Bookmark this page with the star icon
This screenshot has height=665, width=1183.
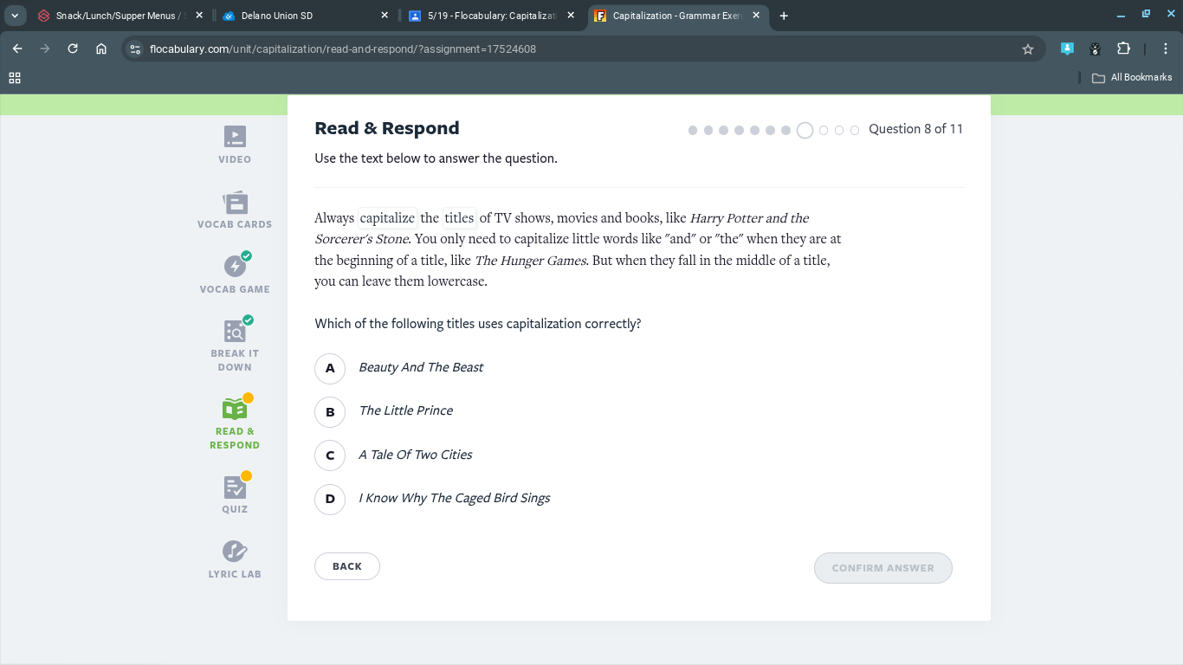click(1028, 49)
